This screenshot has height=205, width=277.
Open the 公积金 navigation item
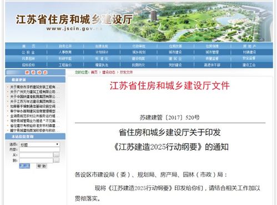[28, 52]
